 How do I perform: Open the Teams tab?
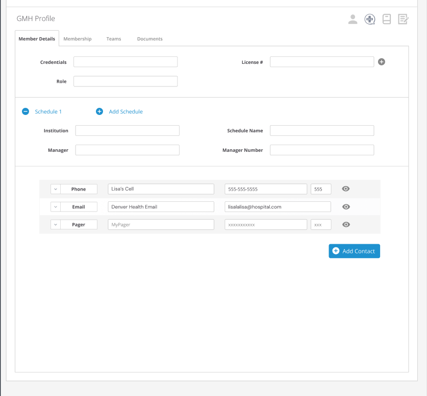[x=114, y=39]
